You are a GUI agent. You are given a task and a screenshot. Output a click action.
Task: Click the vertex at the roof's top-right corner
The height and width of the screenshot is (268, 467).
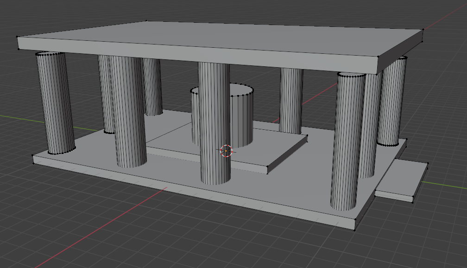(x=424, y=29)
